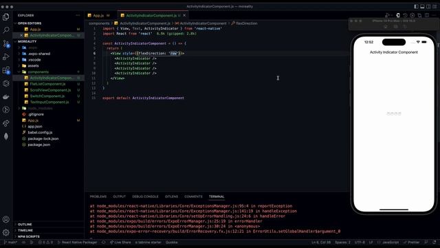Open Source Control view in activity bar
Viewport: 440px width, 248px height.
tap(6, 43)
